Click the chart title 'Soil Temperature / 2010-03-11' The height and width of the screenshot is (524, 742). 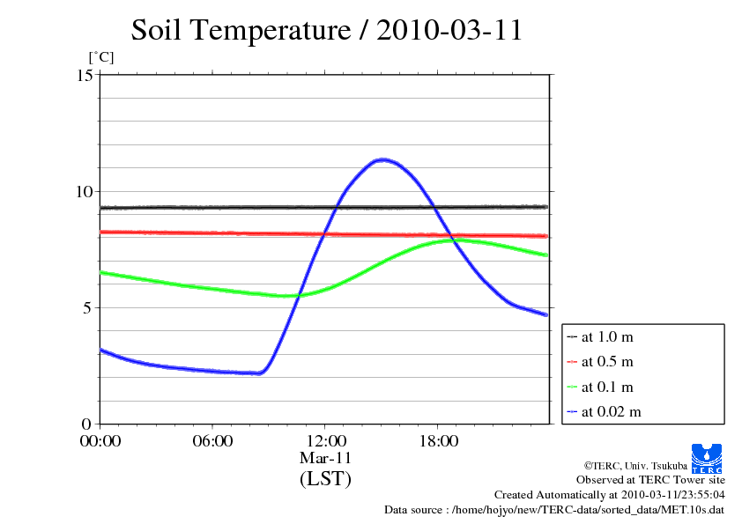327,30
